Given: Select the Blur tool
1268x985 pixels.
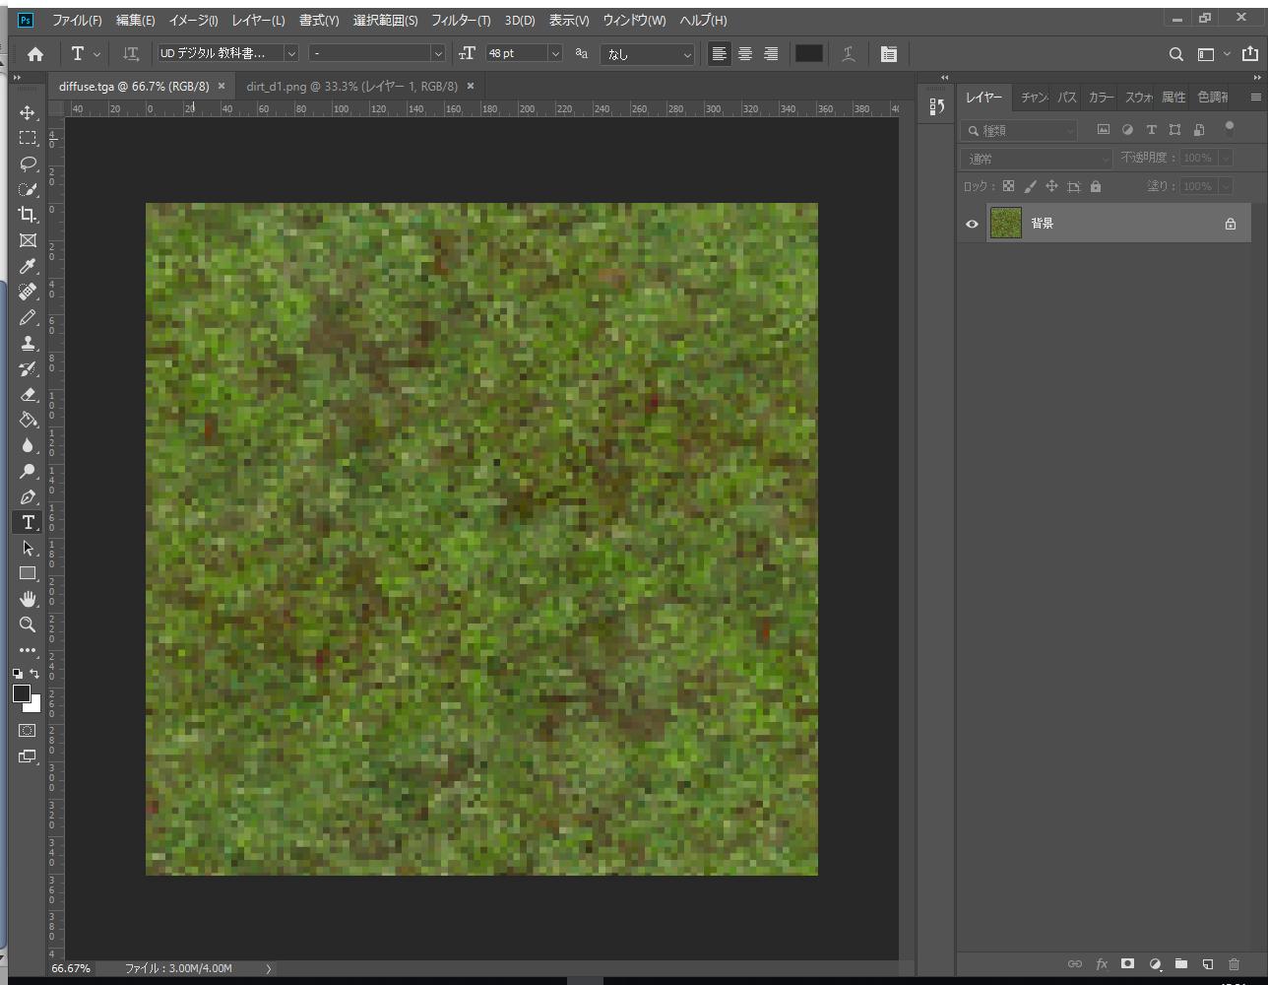Looking at the screenshot, I should (x=28, y=445).
